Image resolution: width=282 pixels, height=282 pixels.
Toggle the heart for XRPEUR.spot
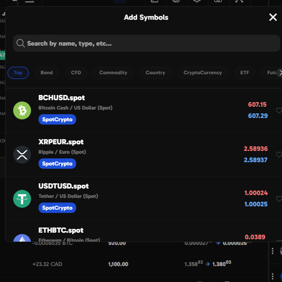(x=279, y=155)
